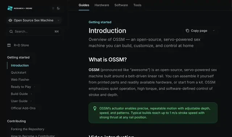232x137 pixels.
Task: Focus the Search... input field
Action: pyautogui.click(x=34, y=31)
